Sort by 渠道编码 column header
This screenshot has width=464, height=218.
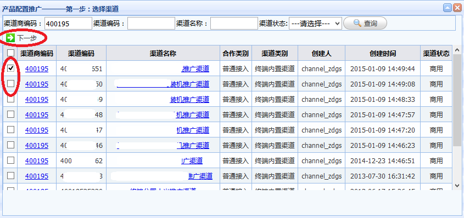click(x=81, y=53)
